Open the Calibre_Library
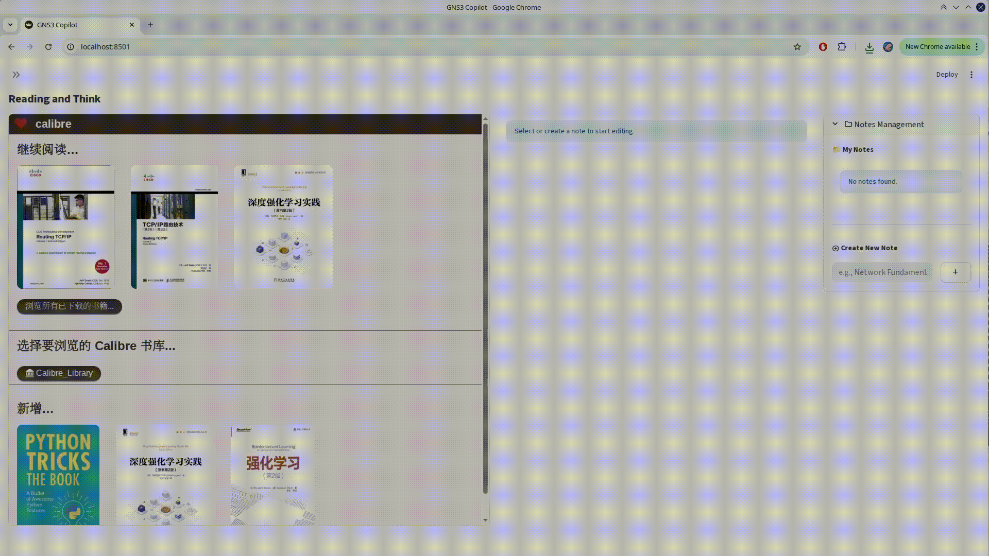The width and height of the screenshot is (989, 556). pos(58,373)
